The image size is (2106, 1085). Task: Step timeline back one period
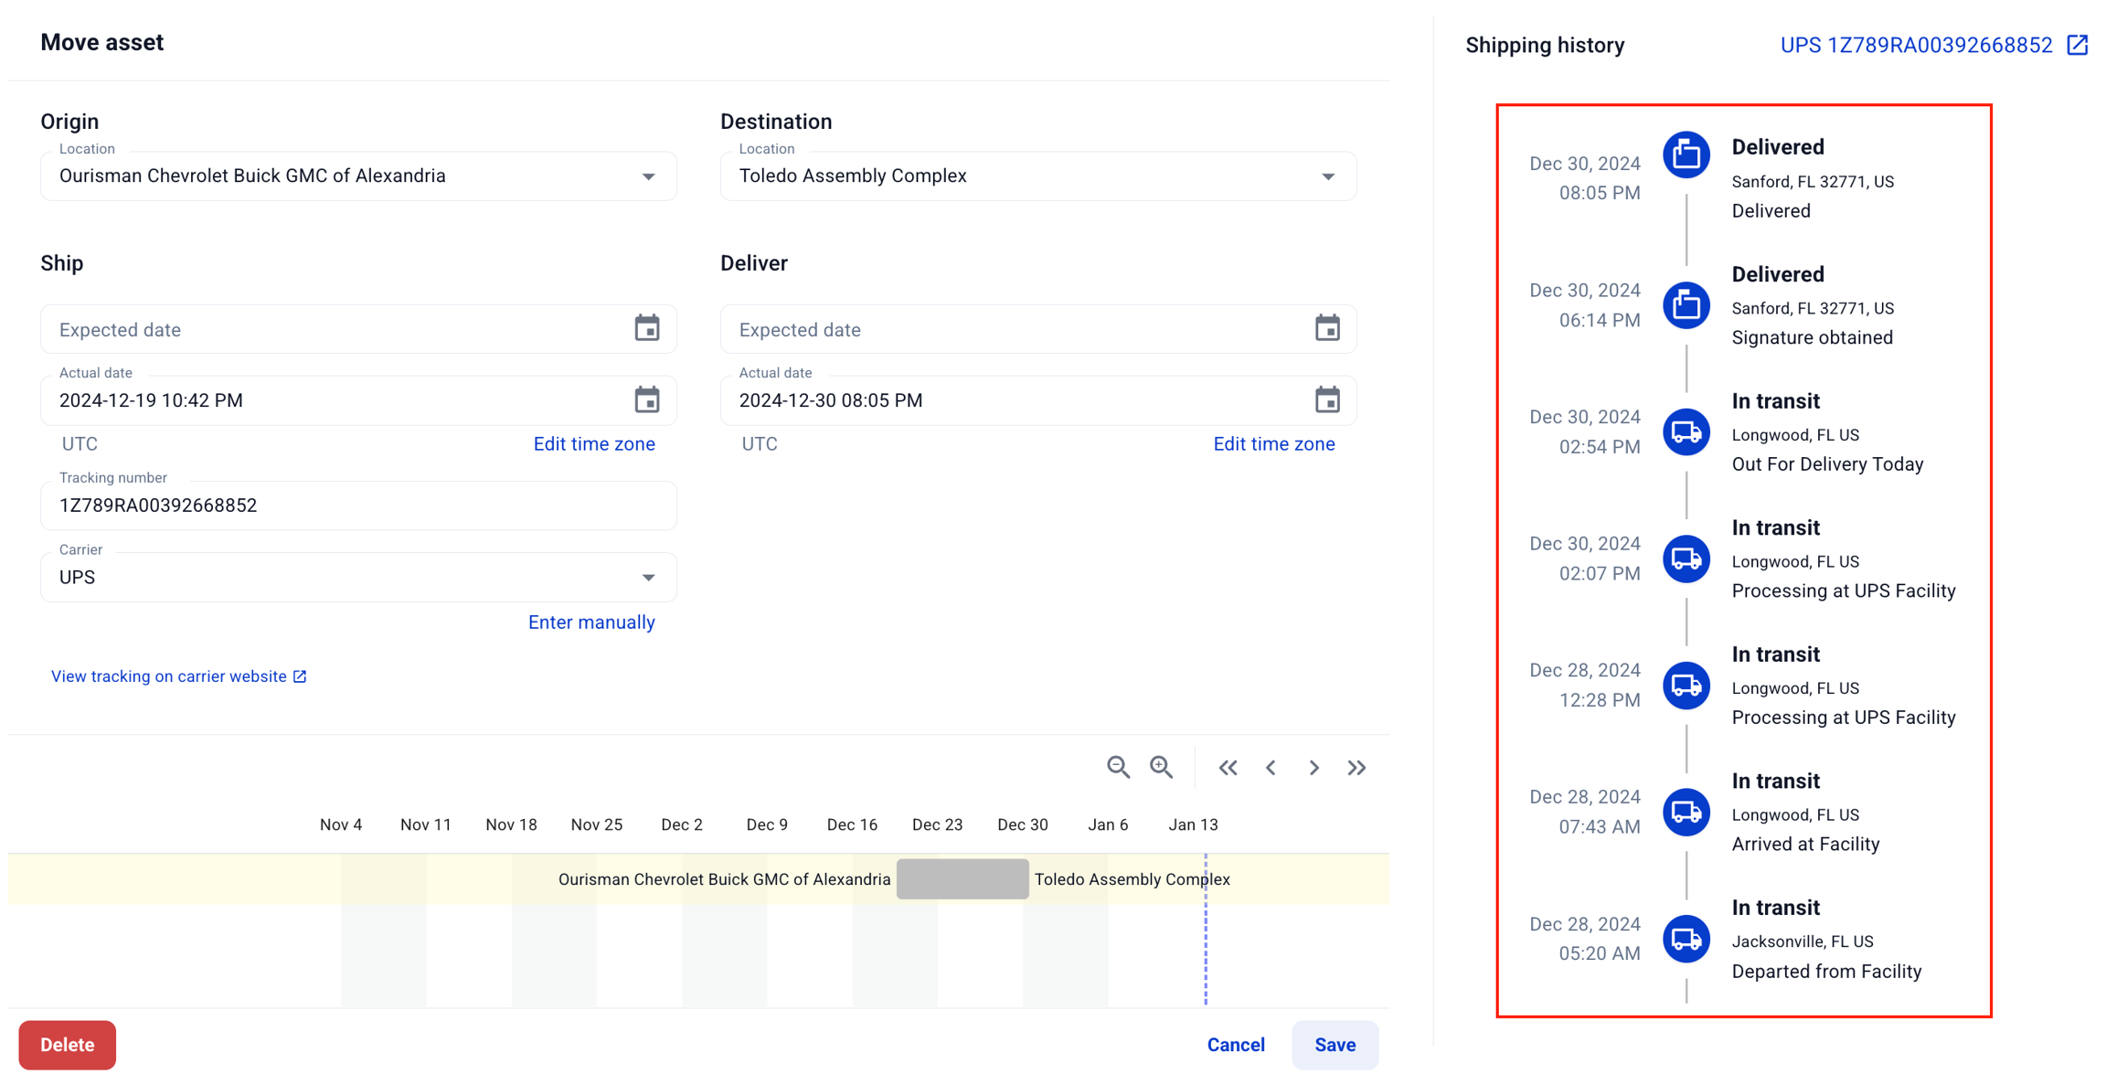click(1271, 768)
